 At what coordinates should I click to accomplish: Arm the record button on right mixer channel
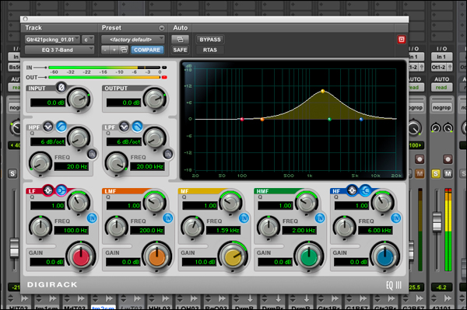click(x=448, y=159)
